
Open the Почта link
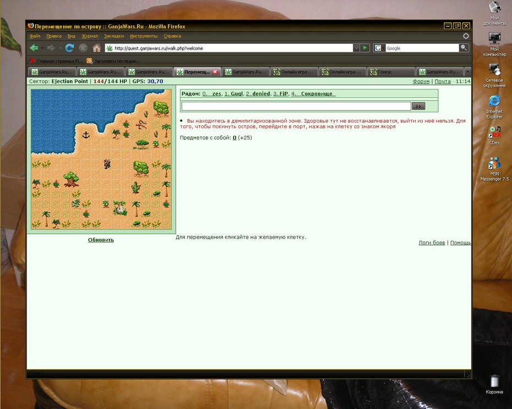tap(443, 81)
